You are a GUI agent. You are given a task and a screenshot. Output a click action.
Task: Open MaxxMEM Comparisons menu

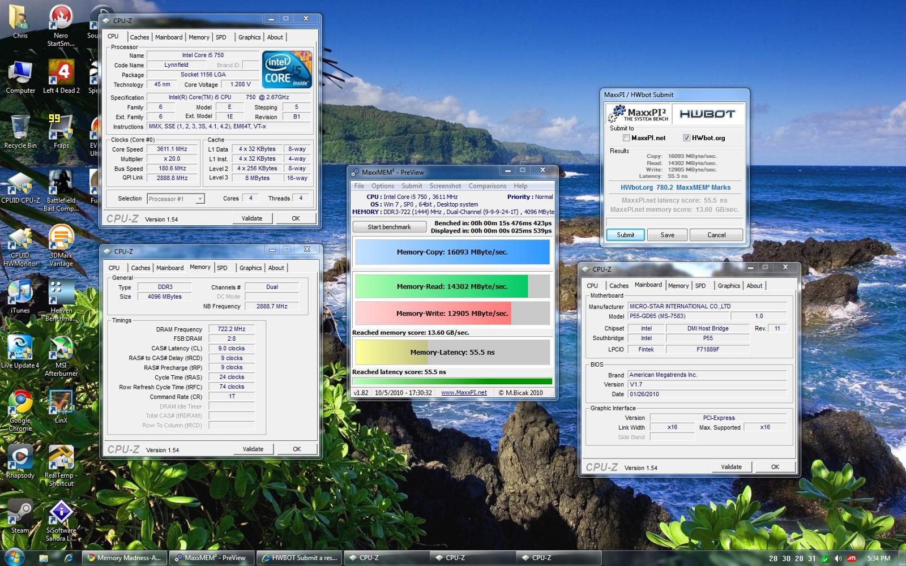[488, 186]
